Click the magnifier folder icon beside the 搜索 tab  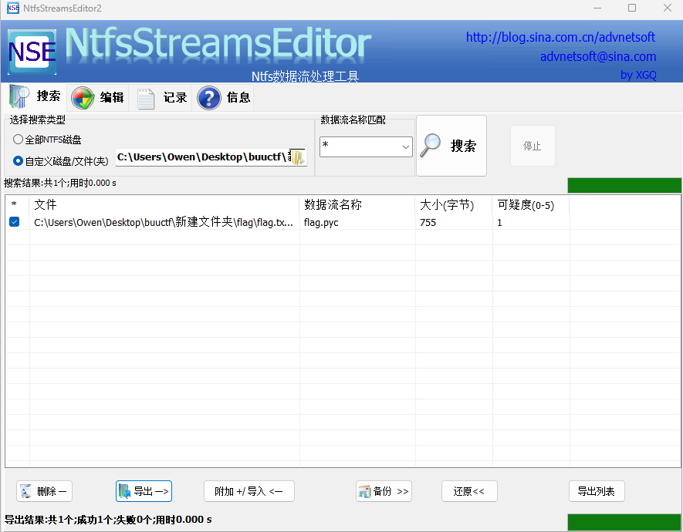(19, 96)
